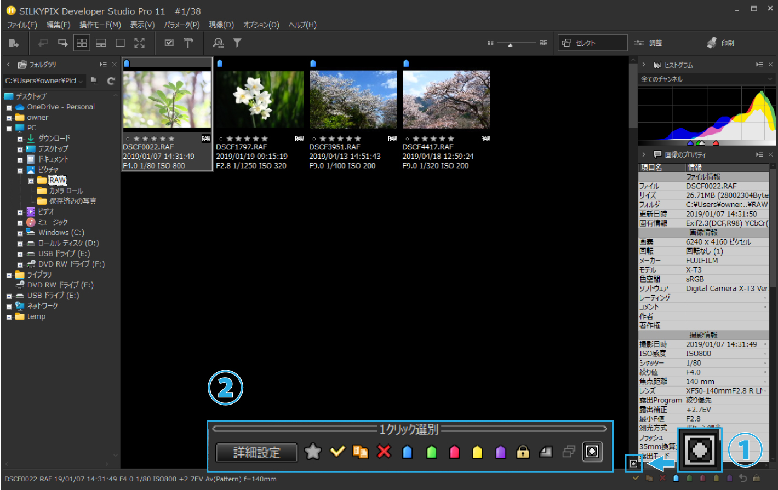Select the DSCF3951.RAF cherry blossom thumbnail
Viewport: 778px width, 490px height.
point(353,100)
